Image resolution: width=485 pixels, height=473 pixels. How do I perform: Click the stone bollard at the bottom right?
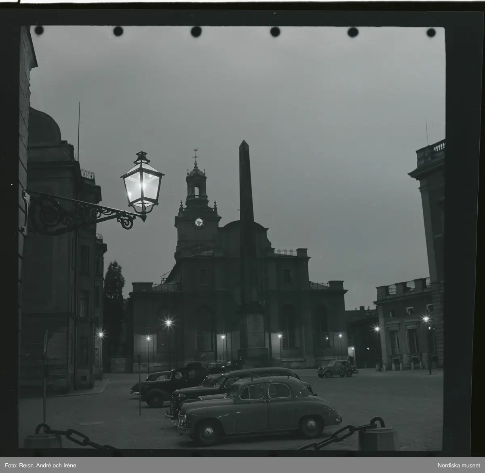pos(378,439)
